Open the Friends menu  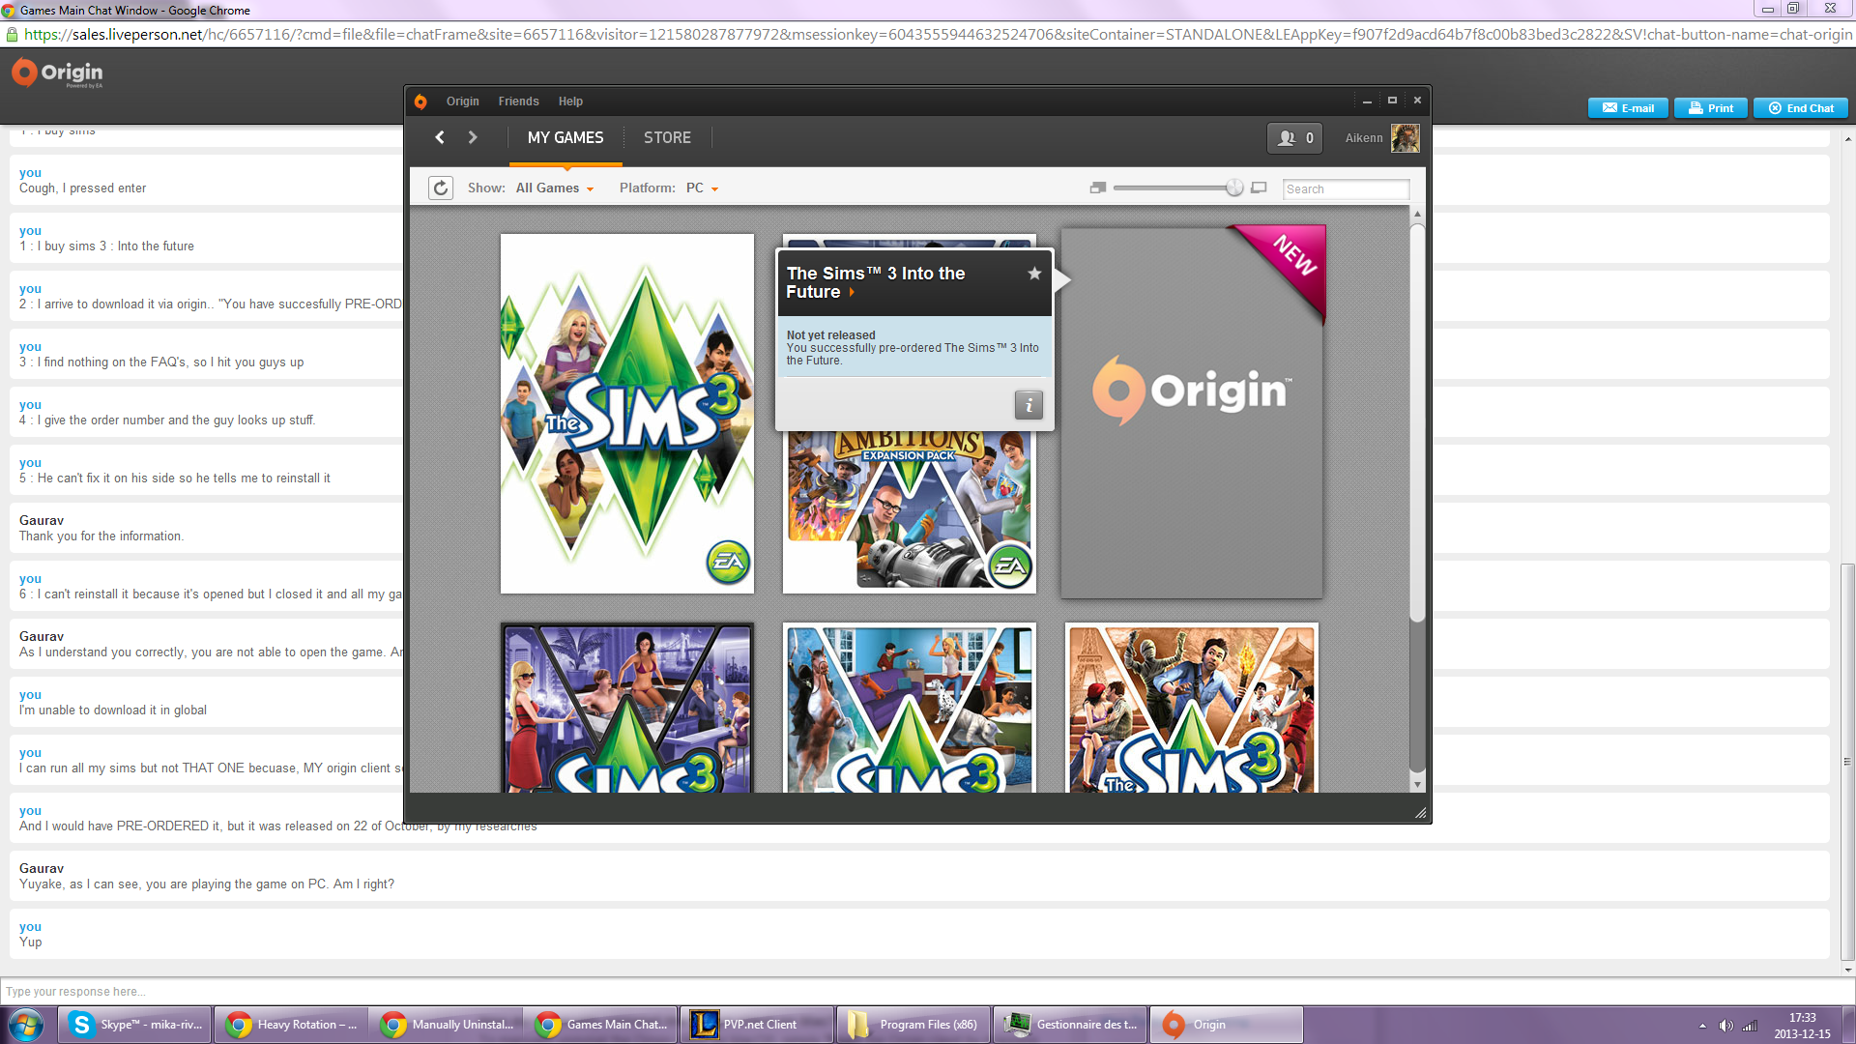(518, 101)
